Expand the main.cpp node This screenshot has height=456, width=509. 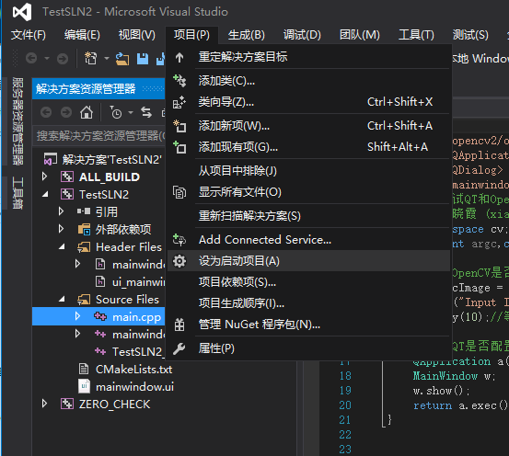pyautogui.click(x=77, y=316)
